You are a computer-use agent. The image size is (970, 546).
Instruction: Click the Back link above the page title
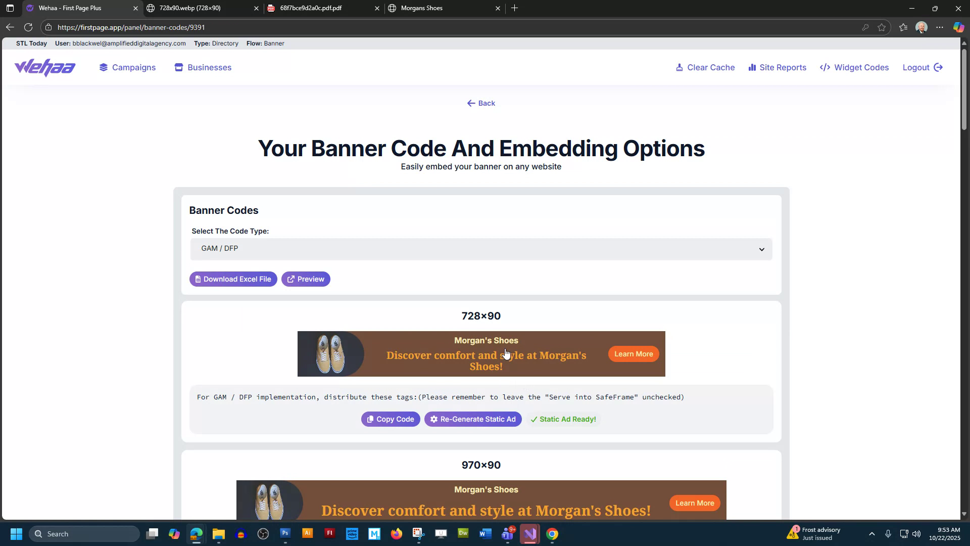pos(480,103)
